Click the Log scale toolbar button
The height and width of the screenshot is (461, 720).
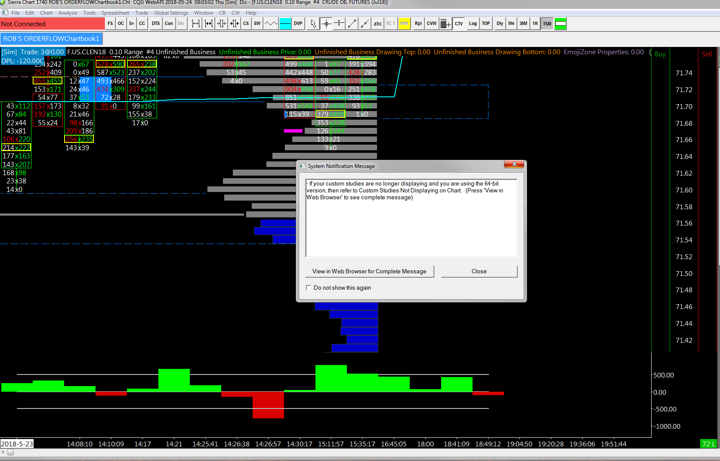pyautogui.click(x=473, y=24)
